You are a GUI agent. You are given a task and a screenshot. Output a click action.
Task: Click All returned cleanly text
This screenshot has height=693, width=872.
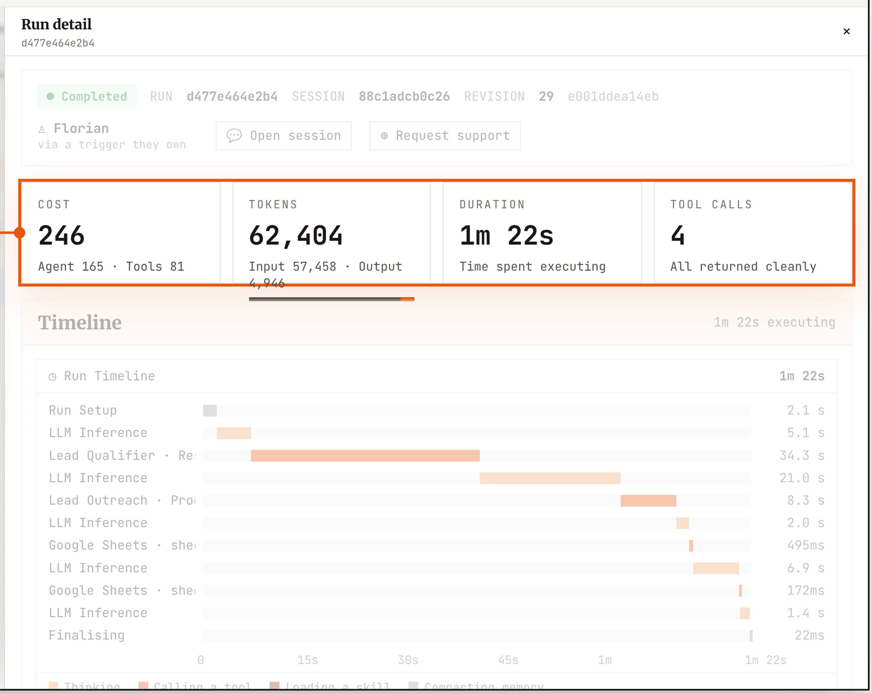click(x=743, y=267)
